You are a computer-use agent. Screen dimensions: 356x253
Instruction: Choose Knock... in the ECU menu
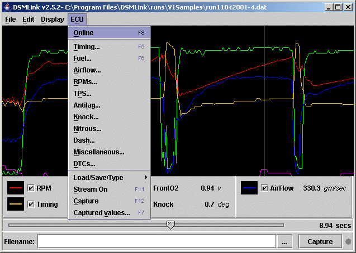[86, 117]
